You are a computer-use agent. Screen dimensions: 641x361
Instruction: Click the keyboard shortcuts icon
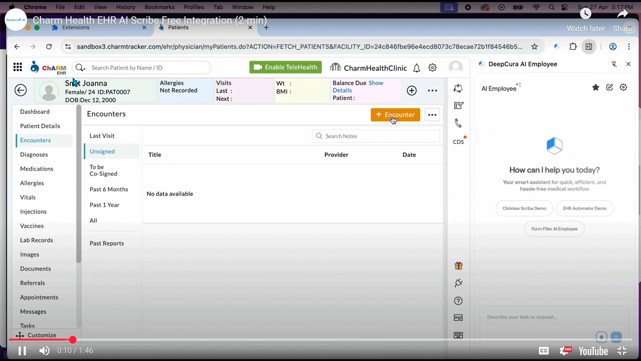point(458,335)
